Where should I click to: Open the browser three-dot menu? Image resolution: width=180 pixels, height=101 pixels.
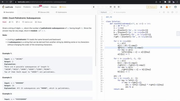[x=177, y=2]
